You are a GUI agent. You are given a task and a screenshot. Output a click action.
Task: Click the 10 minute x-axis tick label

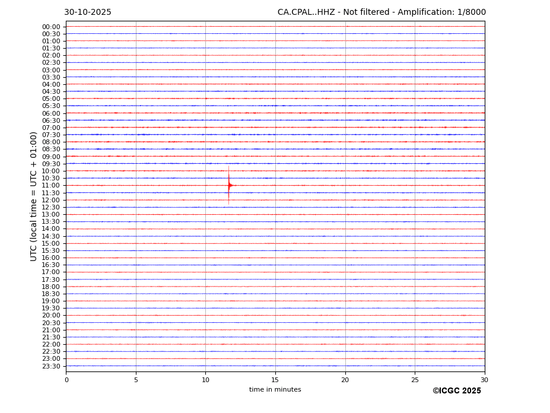[x=205, y=380]
